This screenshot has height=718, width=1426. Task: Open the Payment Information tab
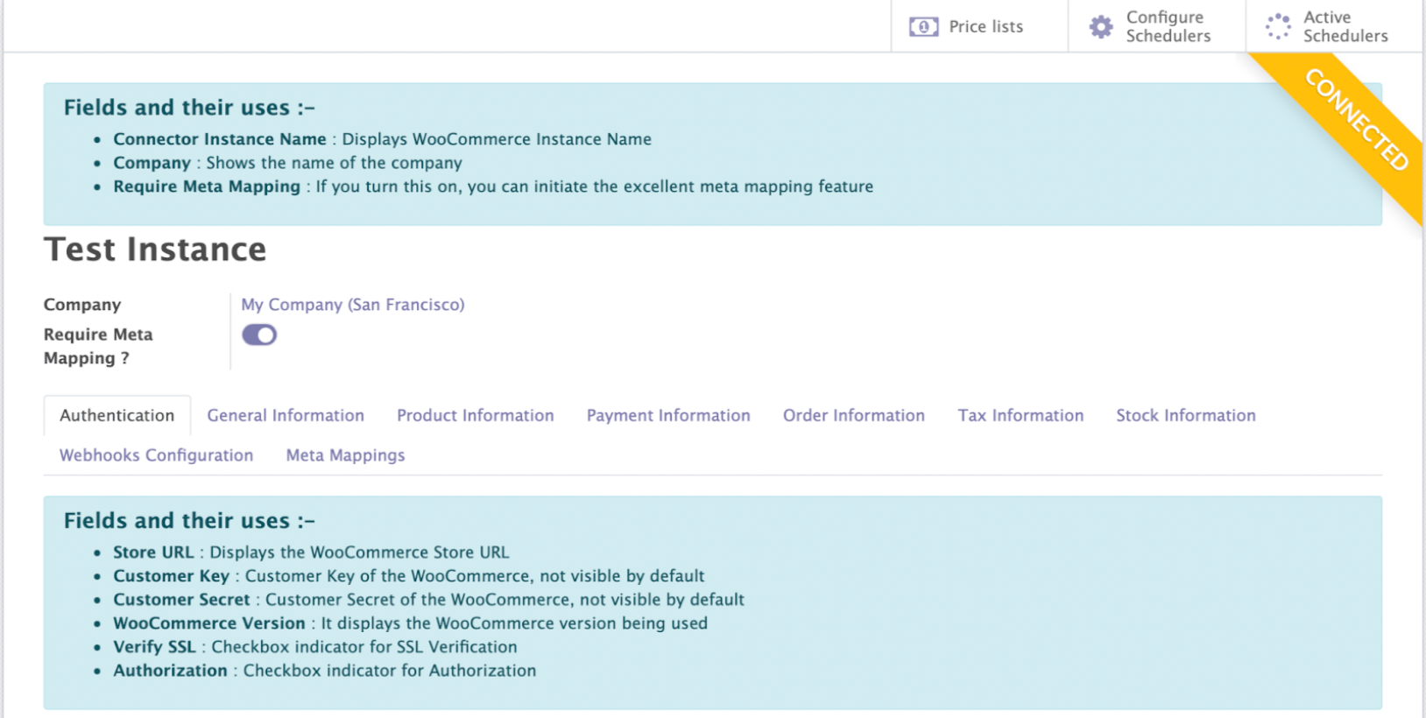point(668,416)
